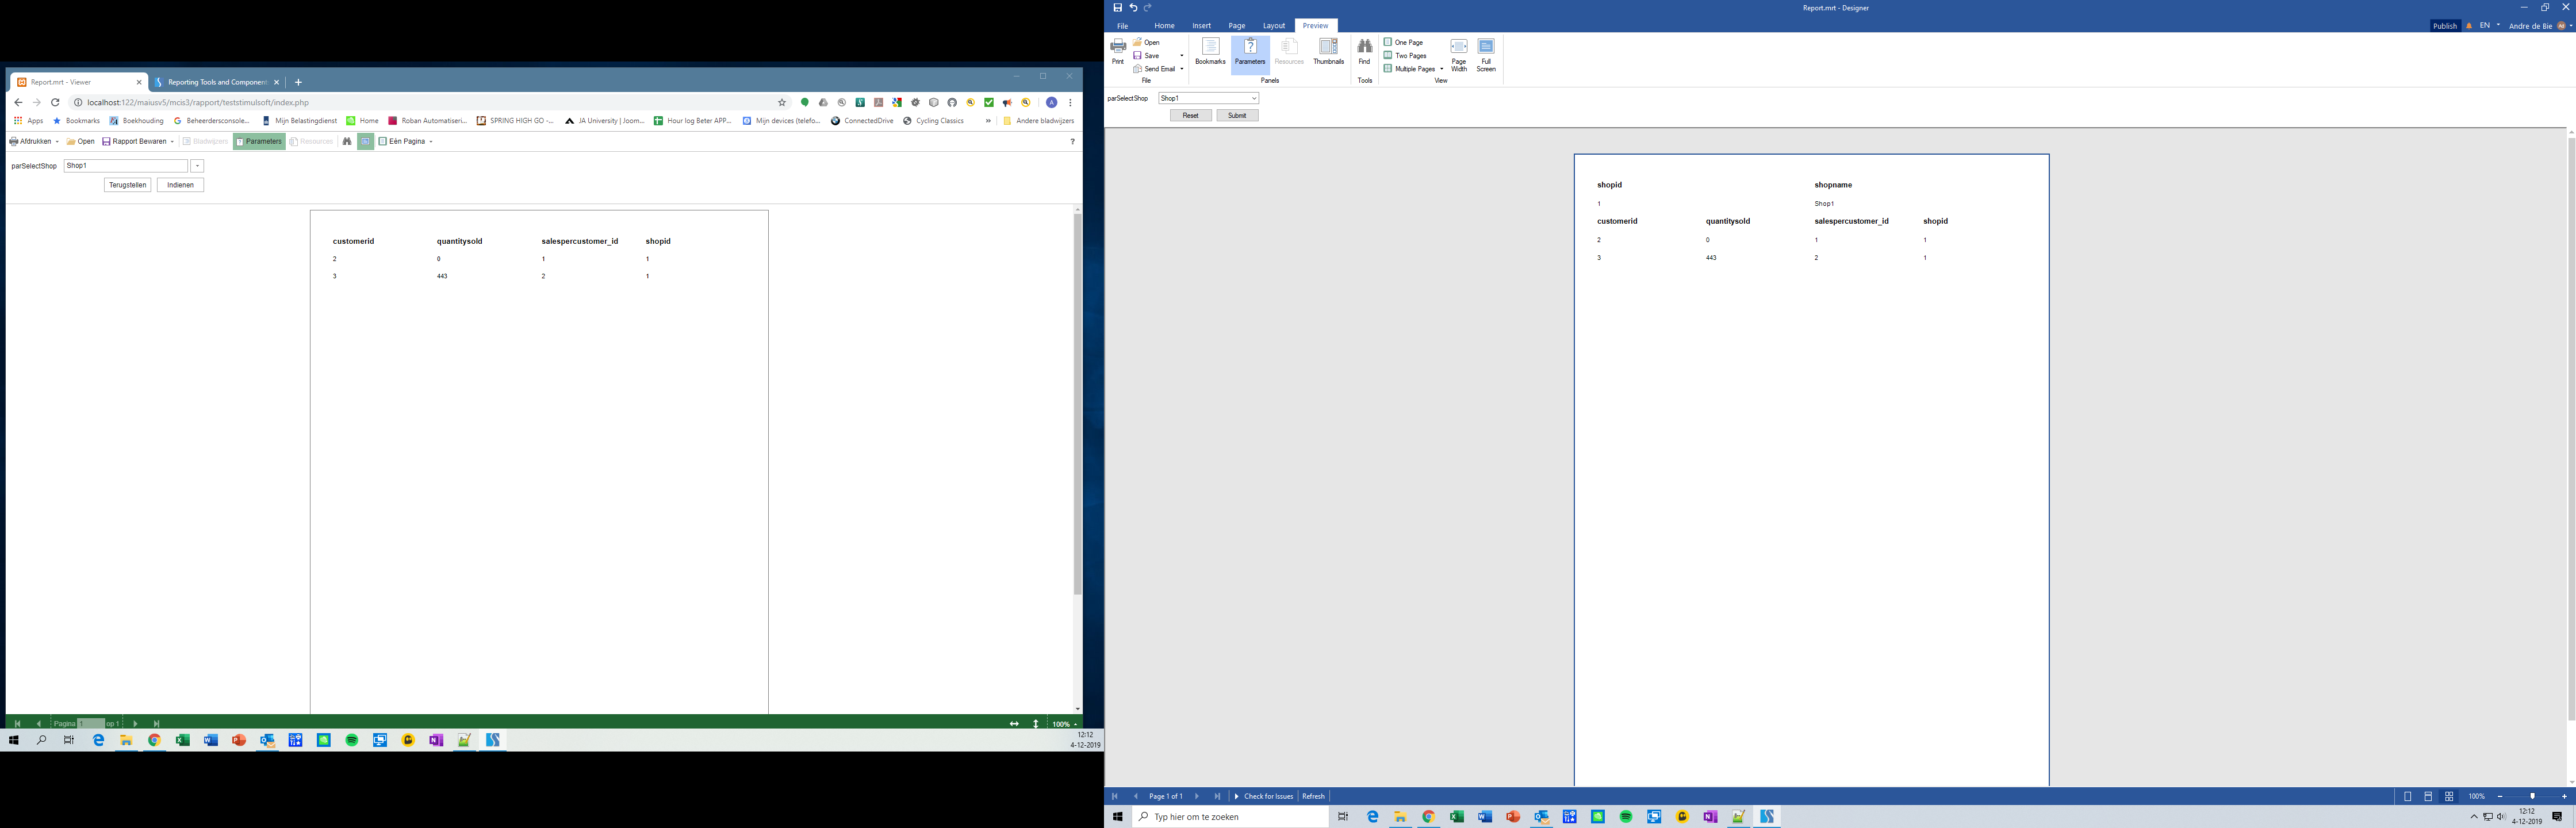
Task: Go to last page in Designer status bar
Action: (1217, 796)
